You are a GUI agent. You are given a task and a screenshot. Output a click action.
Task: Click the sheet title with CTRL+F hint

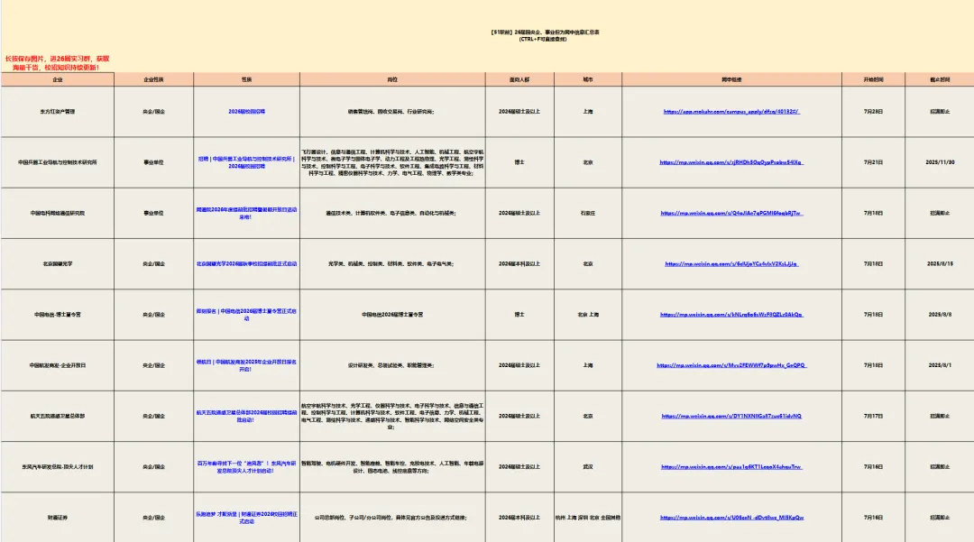544,35
